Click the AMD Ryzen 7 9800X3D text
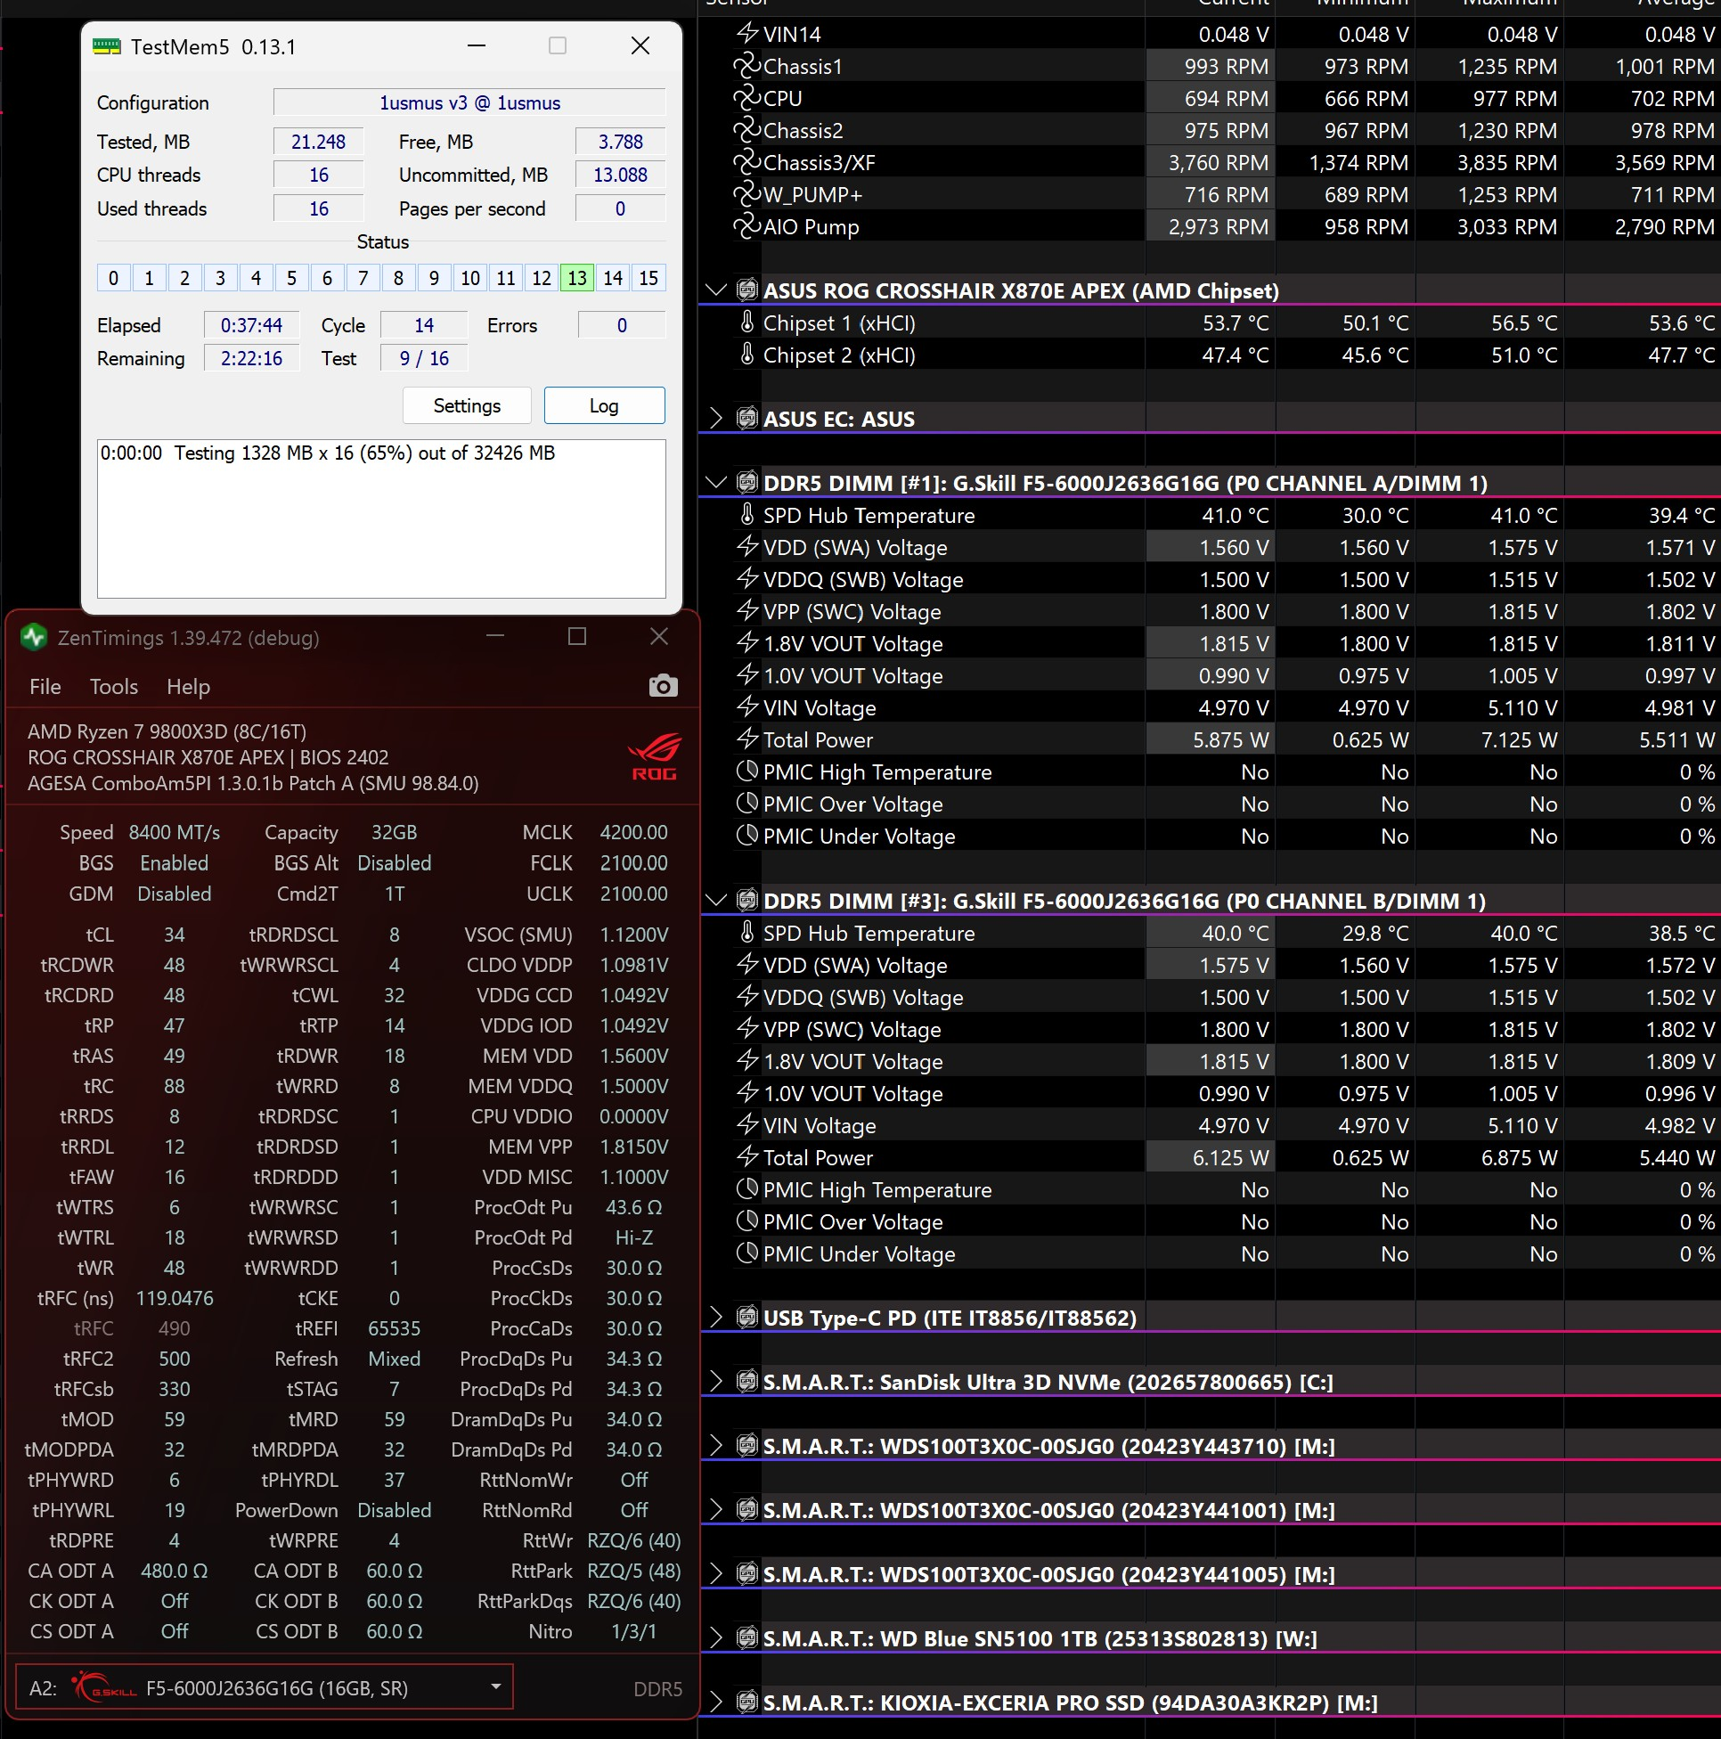Image resolution: width=1721 pixels, height=1739 pixels. 167,731
